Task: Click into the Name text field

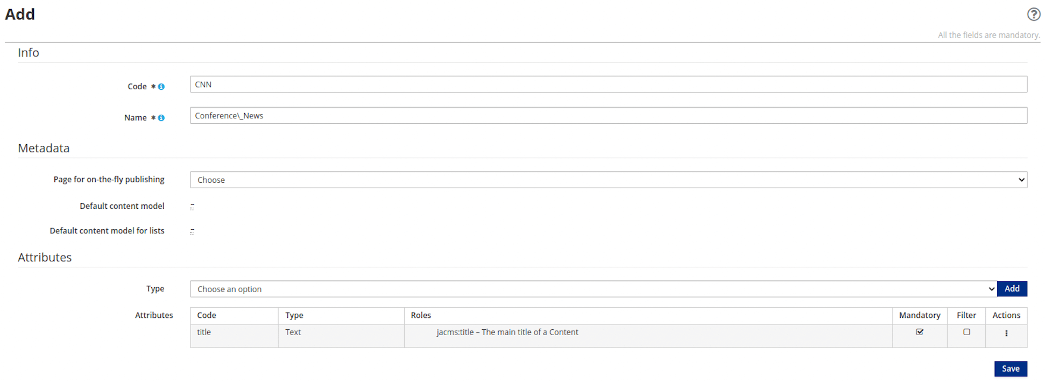Action: (x=608, y=116)
